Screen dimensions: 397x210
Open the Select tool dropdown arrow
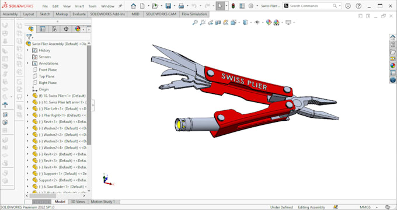[x=226, y=6]
